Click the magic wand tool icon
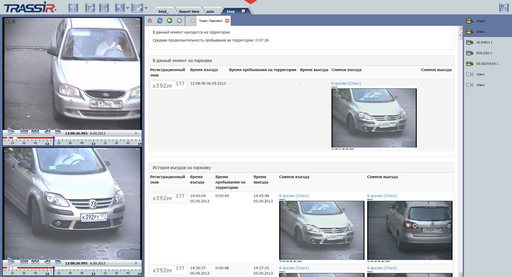The image size is (512, 277). (x=119, y=8)
